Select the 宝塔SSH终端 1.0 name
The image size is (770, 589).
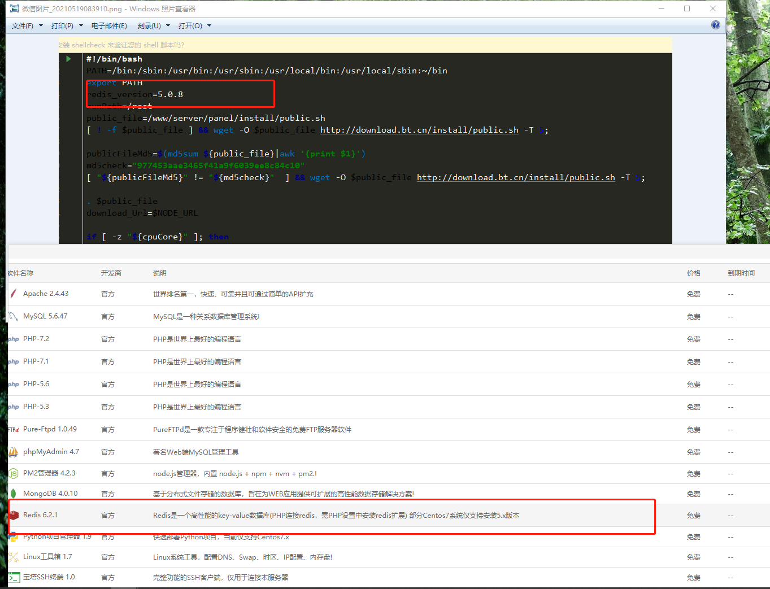[x=49, y=577]
